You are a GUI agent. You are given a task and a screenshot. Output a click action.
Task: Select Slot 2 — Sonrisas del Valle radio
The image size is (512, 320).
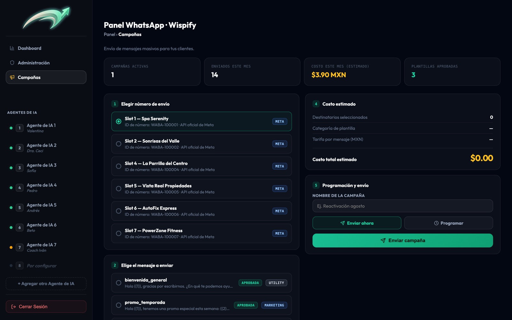point(118,144)
